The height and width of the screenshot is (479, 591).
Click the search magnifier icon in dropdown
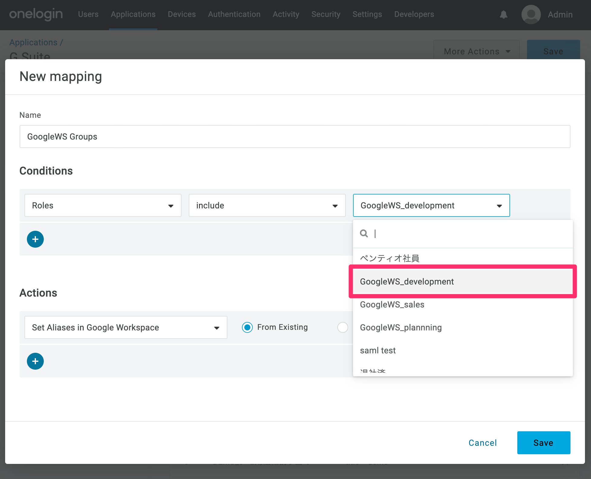(x=364, y=233)
